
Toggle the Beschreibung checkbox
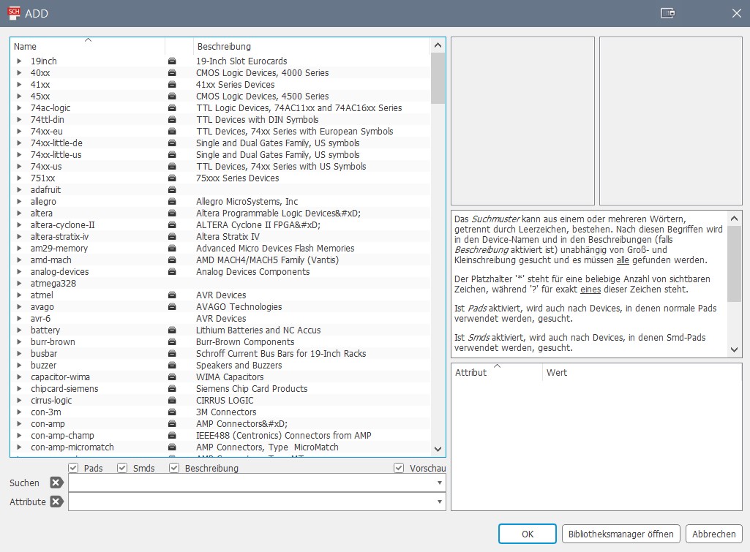pyautogui.click(x=174, y=468)
